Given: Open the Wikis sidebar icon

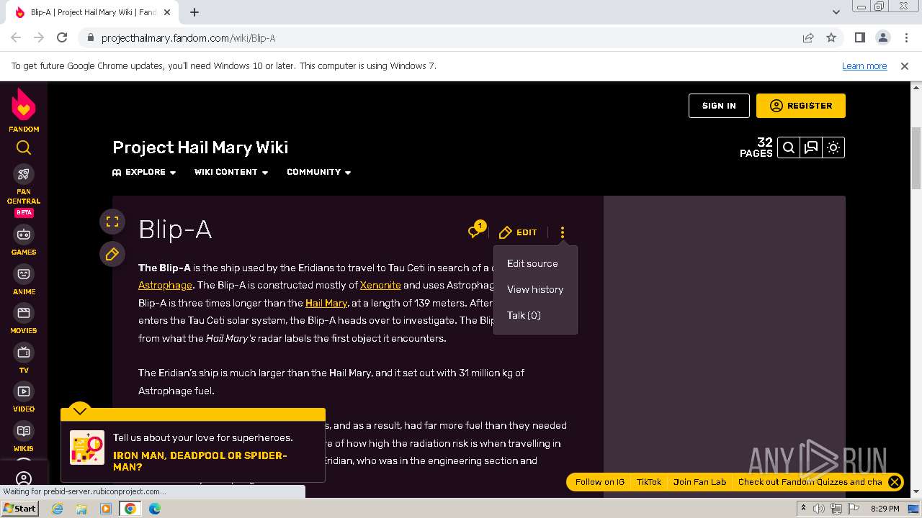Looking at the screenshot, I should [x=24, y=431].
